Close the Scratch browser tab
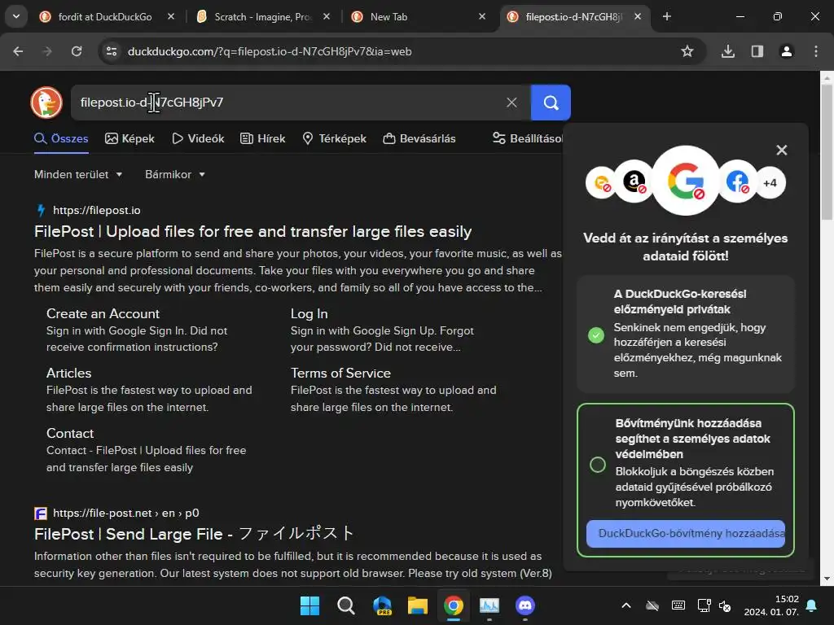The width and height of the screenshot is (834, 625). 327,16
